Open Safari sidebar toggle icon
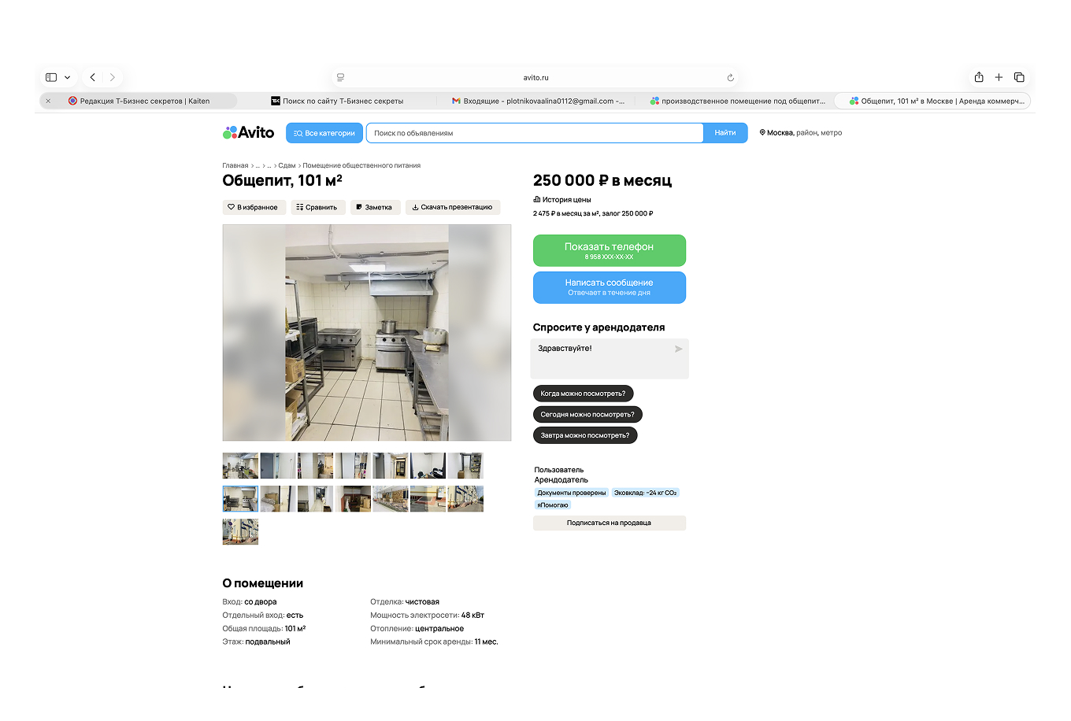1071x721 pixels. point(51,77)
